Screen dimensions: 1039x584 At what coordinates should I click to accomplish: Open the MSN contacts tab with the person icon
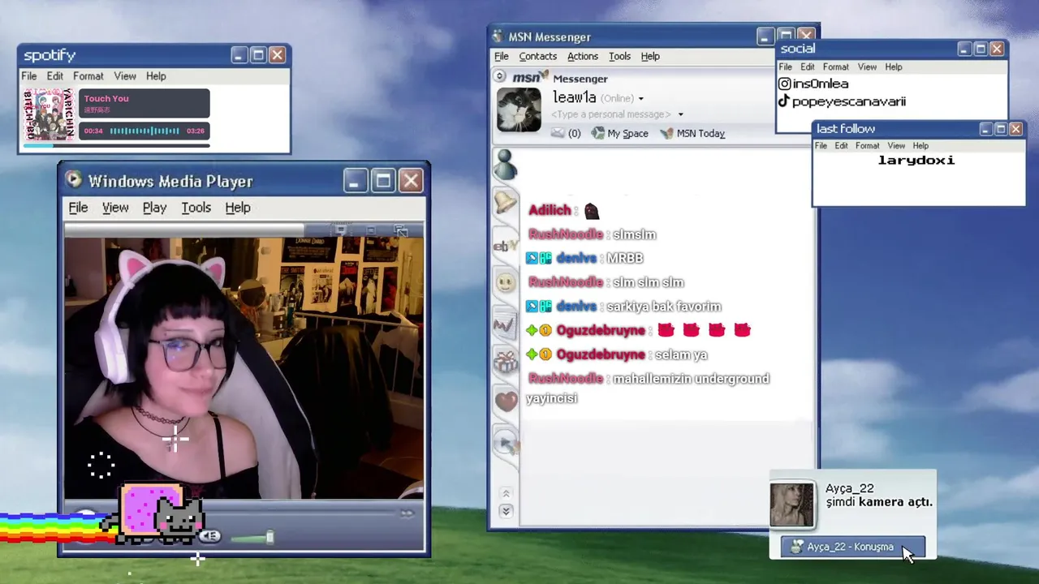[x=506, y=165]
